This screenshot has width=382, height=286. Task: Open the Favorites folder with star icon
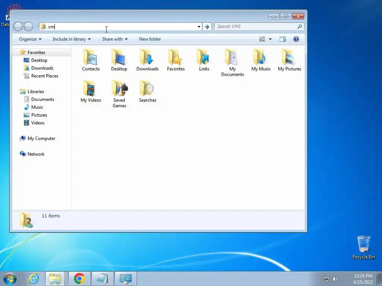176,60
